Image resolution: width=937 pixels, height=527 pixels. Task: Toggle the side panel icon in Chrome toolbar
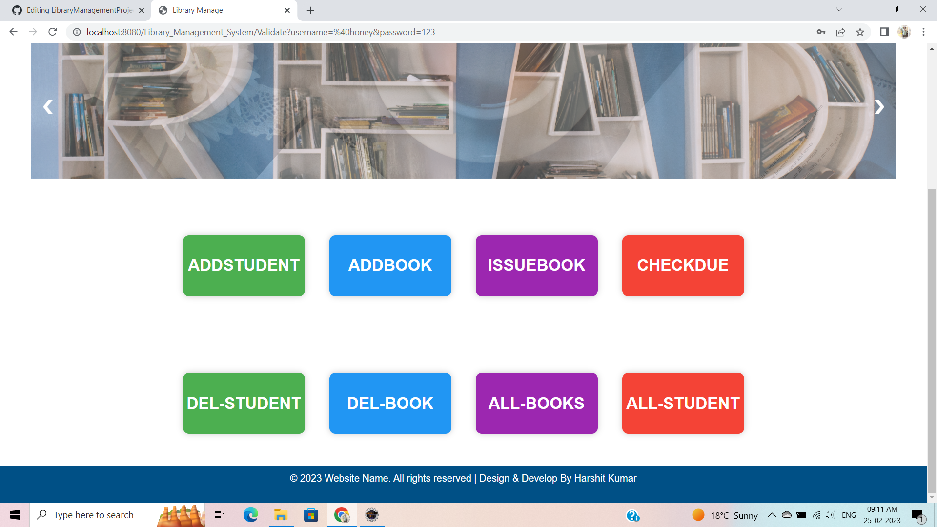point(883,32)
